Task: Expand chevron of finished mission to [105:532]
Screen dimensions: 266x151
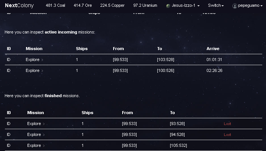Action: (x=44, y=146)
